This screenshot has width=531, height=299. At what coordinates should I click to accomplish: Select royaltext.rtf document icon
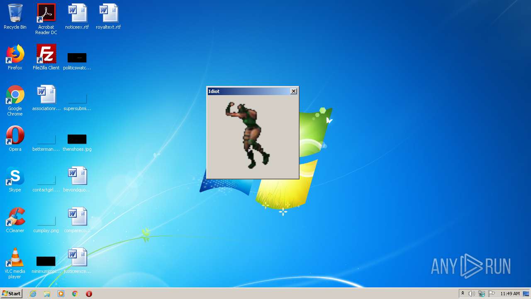point(108,17)
